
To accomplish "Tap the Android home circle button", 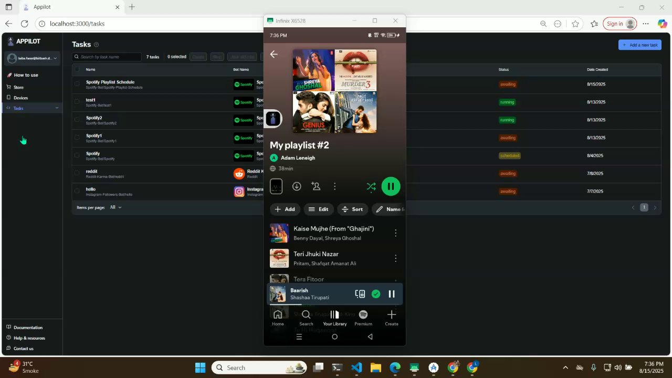I will point(334,337).
